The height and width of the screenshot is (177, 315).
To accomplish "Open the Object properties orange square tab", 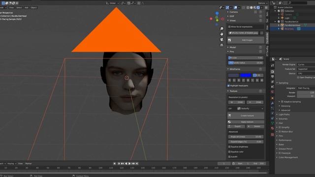I will click(272, 98).
